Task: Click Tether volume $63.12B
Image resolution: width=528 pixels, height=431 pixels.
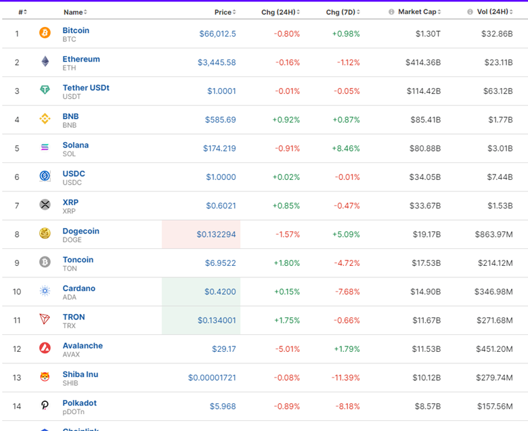Action: 498,91
